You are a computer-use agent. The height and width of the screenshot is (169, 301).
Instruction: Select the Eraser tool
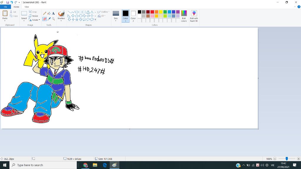[x=45, y=19]
